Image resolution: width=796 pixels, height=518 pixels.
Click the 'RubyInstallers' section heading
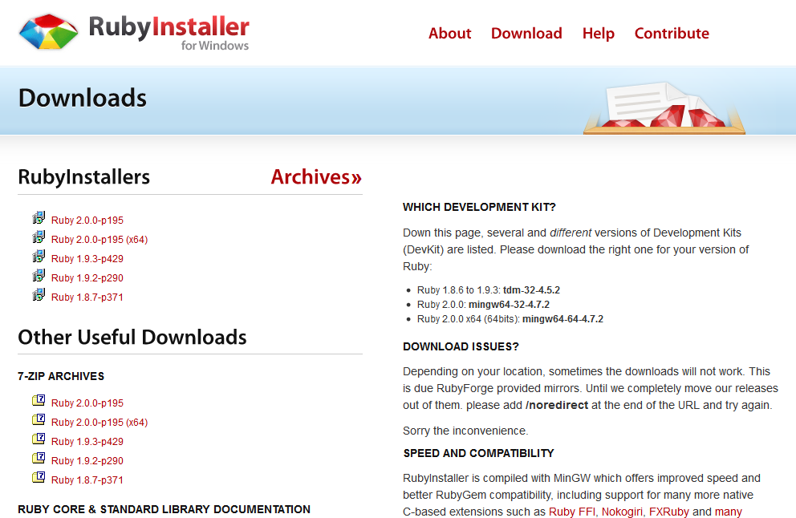coord(83,177)
